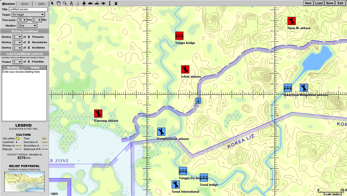Click the Ichon airbase icon
Image resolution: width=347 pixels, height=196 pixels.
tap(185, 69)
